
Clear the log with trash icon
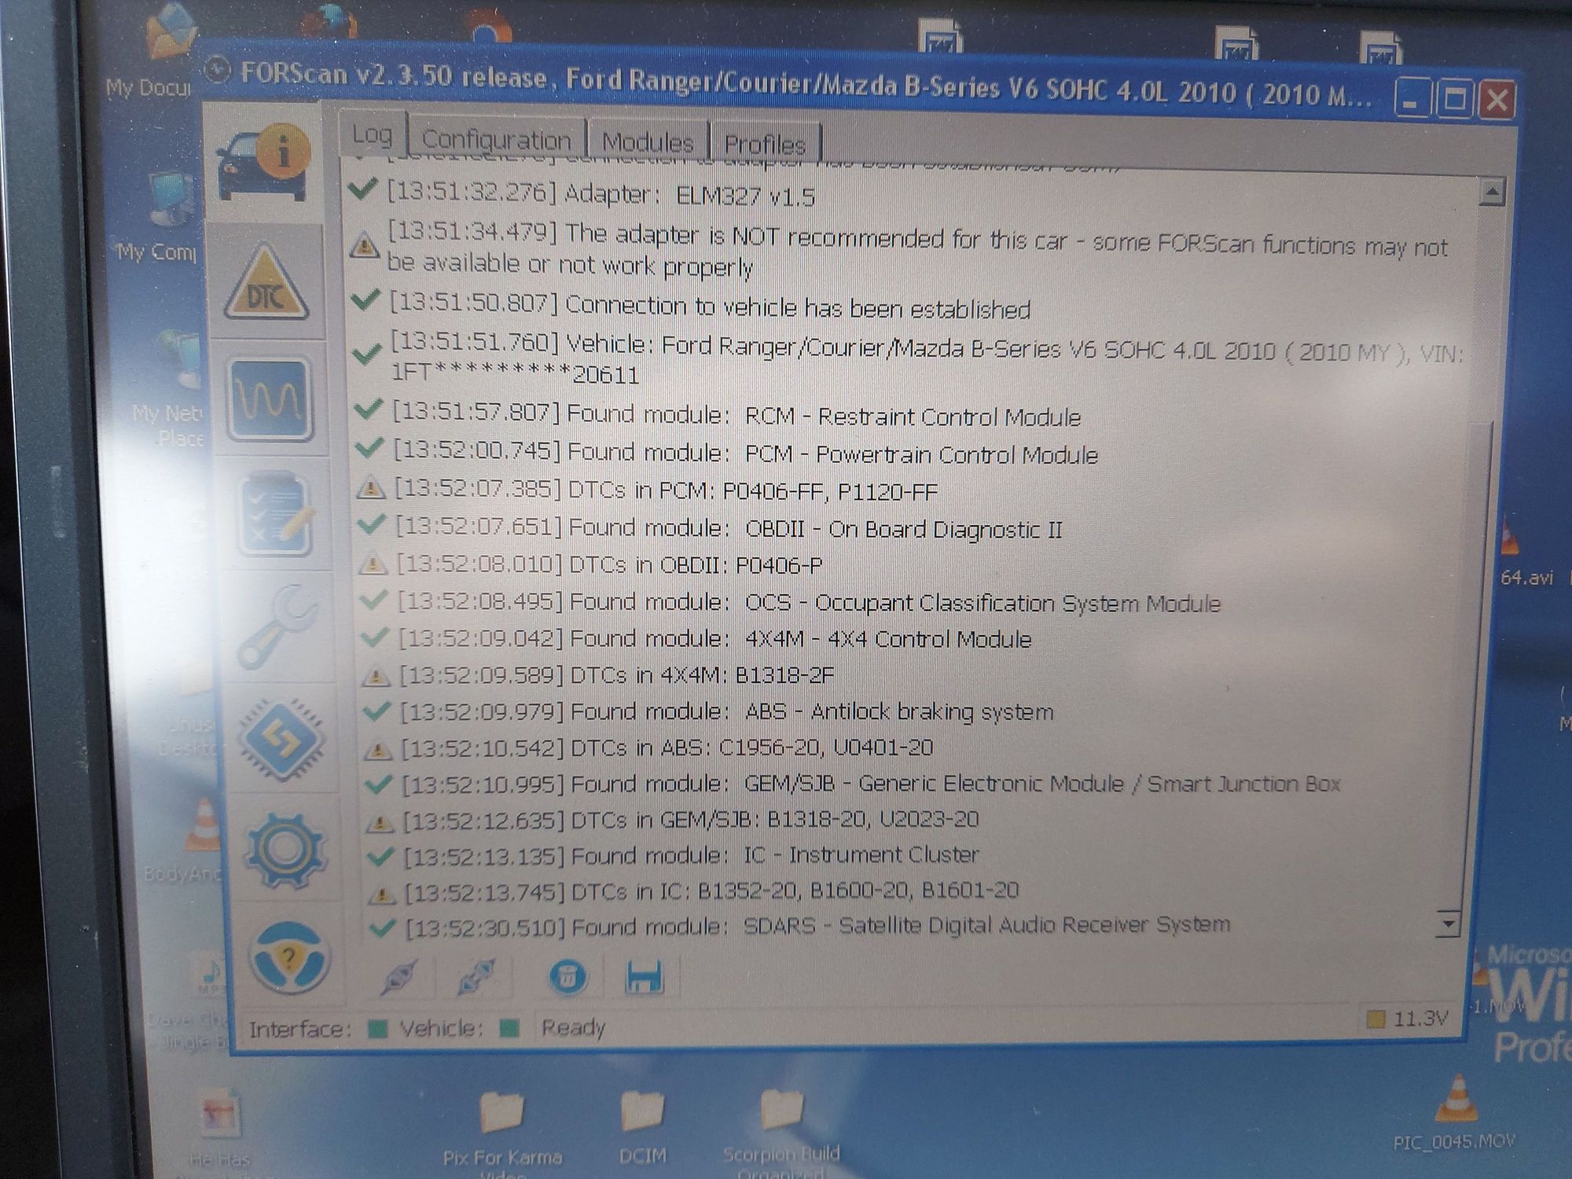pyautogui.click(x=567, y=977)
